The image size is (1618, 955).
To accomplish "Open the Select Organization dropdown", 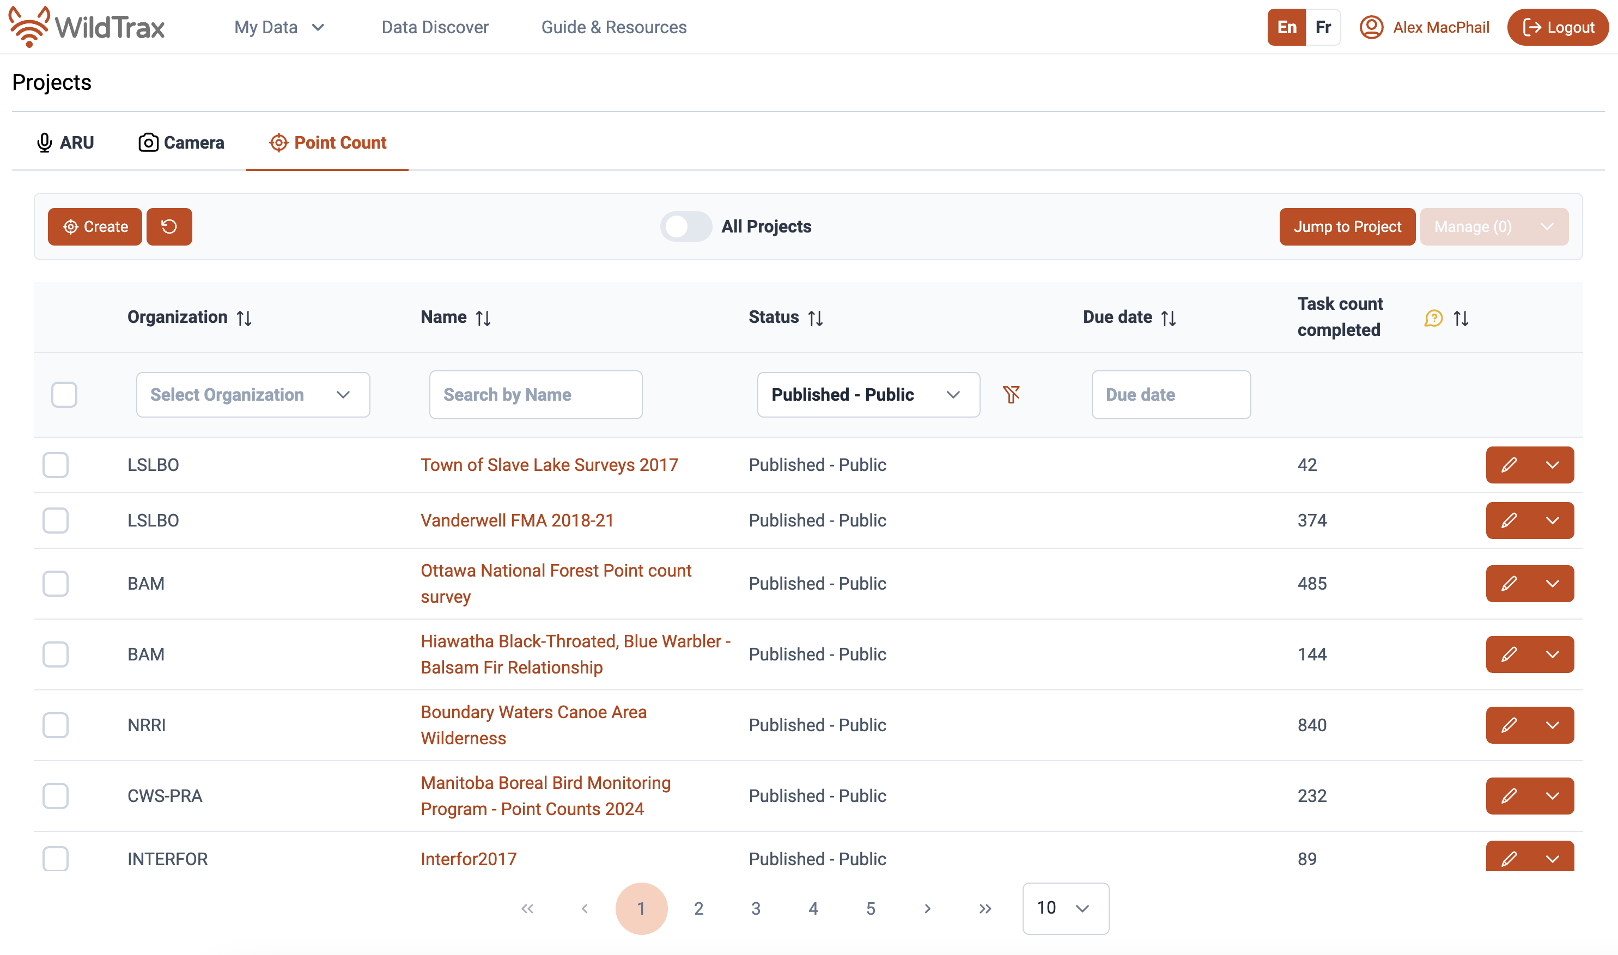I will coord(253,395).
